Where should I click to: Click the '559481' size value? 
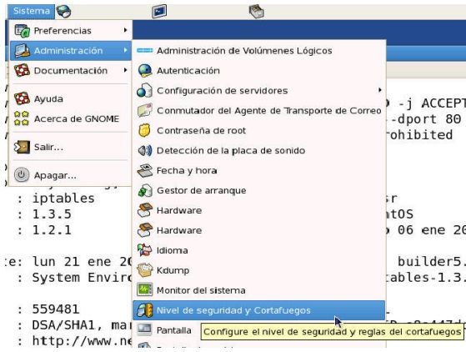(x=56, y=309)
